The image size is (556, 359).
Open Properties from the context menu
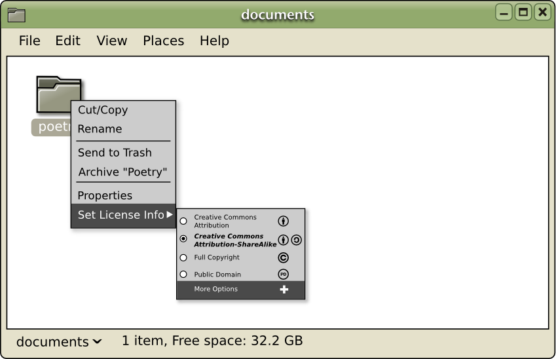[105, 195]
